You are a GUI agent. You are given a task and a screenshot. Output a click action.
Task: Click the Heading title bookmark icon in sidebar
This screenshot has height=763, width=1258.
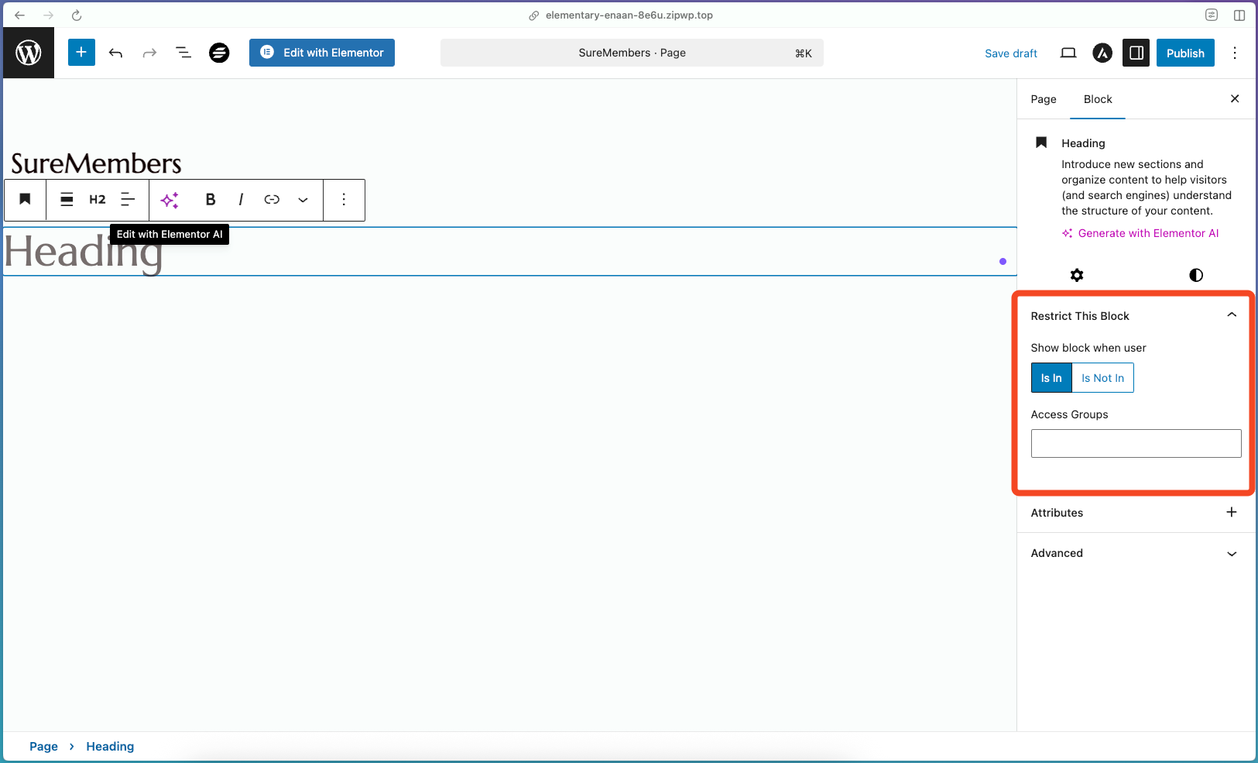(x=1041, y=143)
